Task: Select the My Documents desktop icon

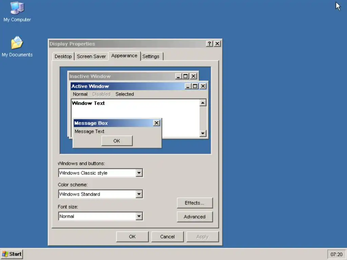Action: point(17,46)
